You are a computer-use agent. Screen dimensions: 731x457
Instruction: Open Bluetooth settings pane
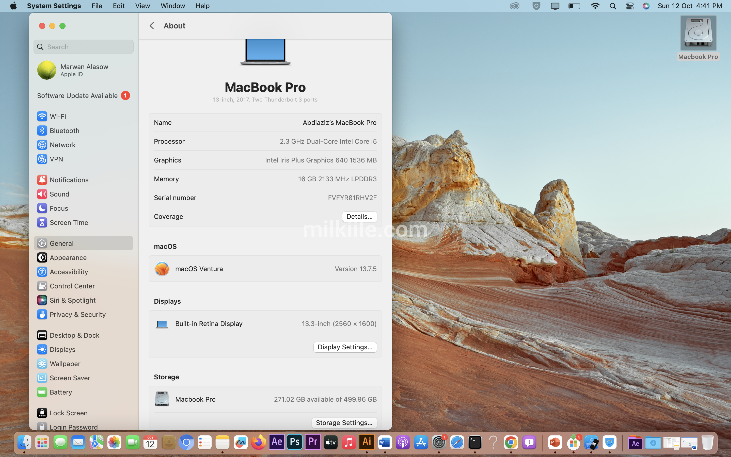tap(64, 130)
